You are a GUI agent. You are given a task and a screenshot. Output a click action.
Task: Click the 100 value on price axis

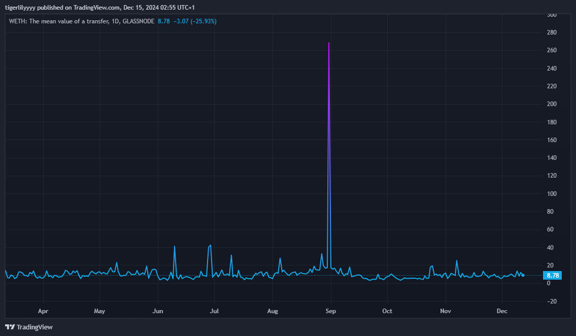551,194
